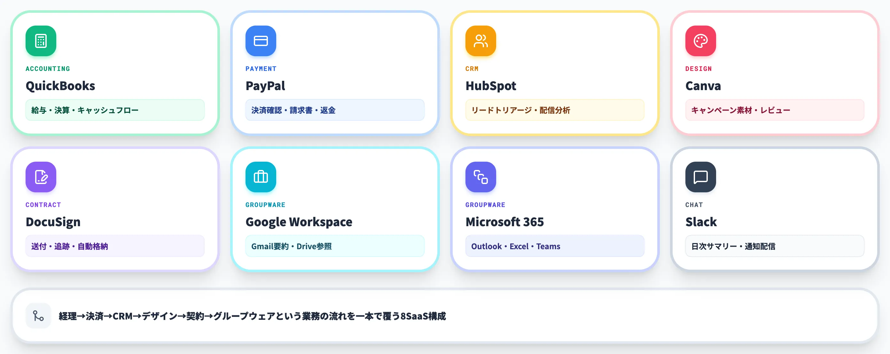Select the PayPal title

(265, 86)
